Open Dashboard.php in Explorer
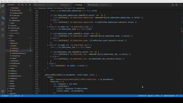The height and width of the screenshot is (103, 183). (17, 13)
